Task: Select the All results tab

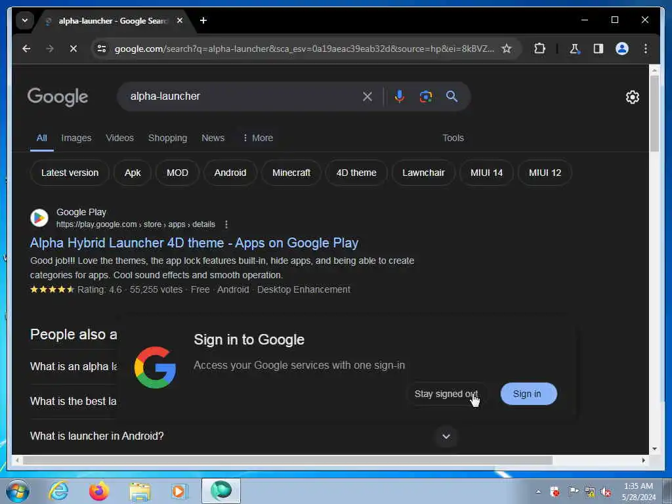Action: [x=41, y=138]
